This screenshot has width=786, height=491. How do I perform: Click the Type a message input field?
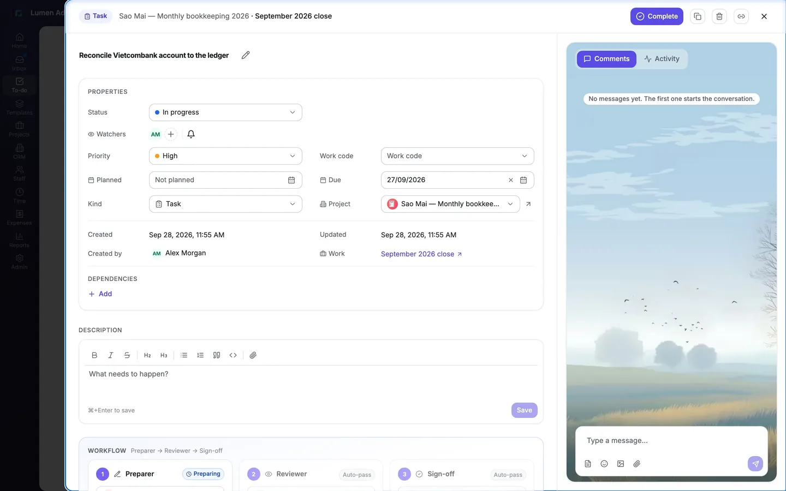671,441
